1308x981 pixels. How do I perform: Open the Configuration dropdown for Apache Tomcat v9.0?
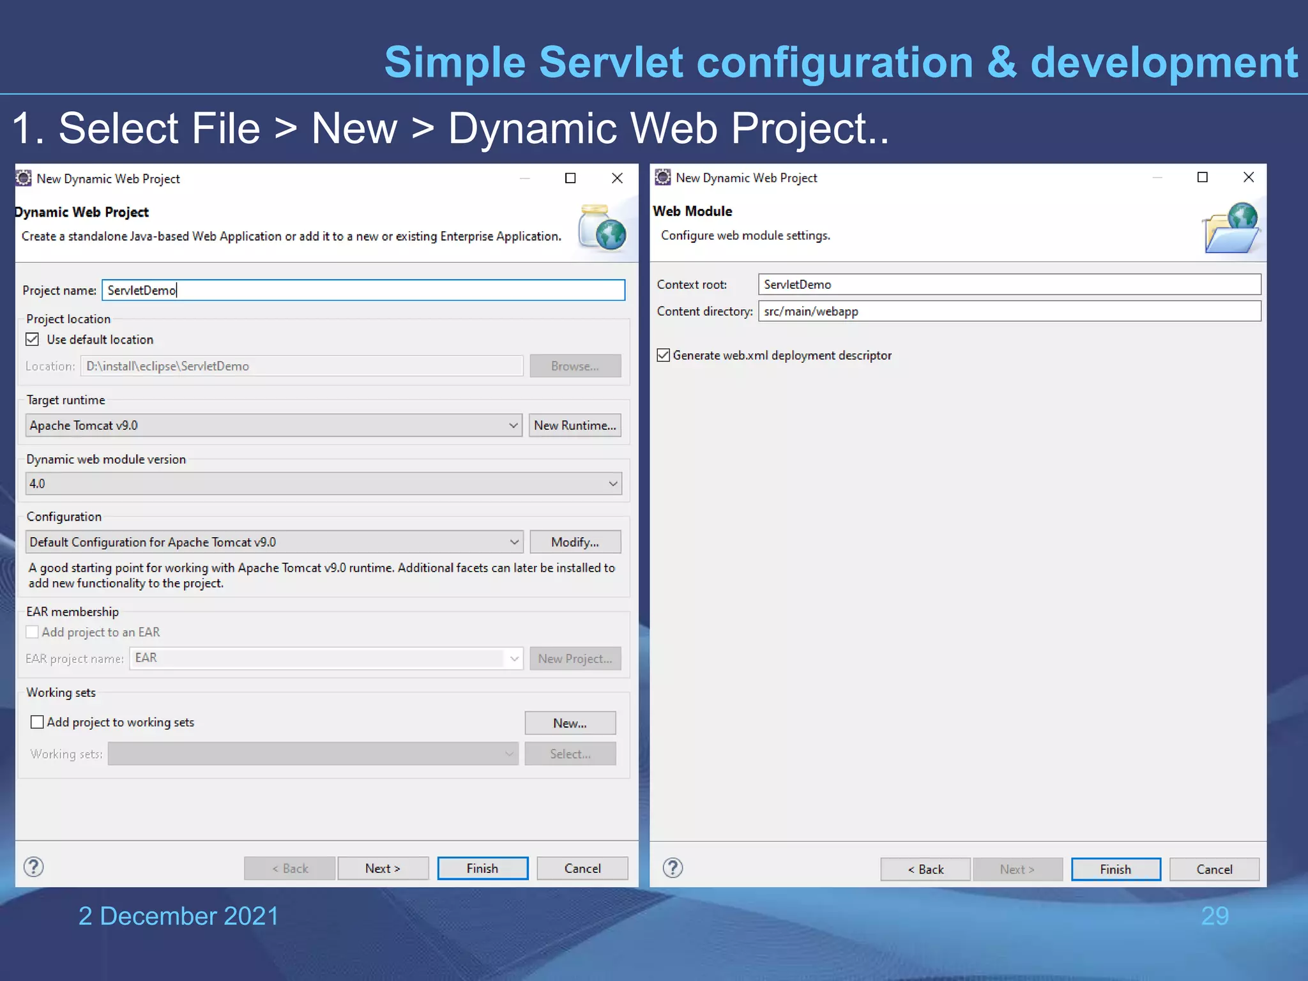tap(274, 542)
